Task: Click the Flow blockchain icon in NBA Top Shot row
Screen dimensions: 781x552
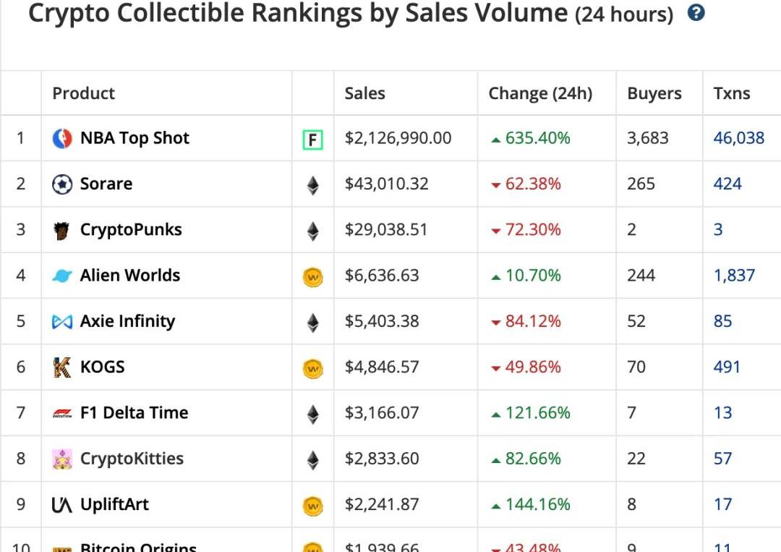Action: (x=312, y=139)
